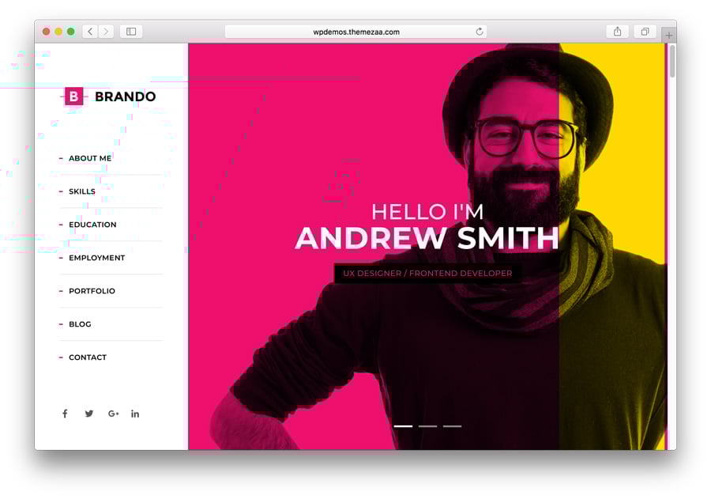Open the LinkedIn profile icon

click(135, 413)
